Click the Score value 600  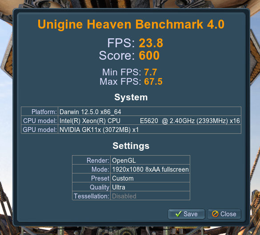(149, 55)
